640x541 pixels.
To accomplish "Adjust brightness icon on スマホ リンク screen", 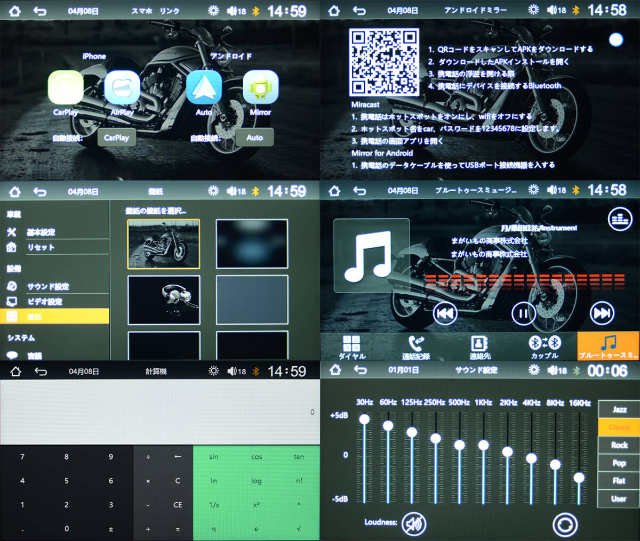I will coord(213,11).
